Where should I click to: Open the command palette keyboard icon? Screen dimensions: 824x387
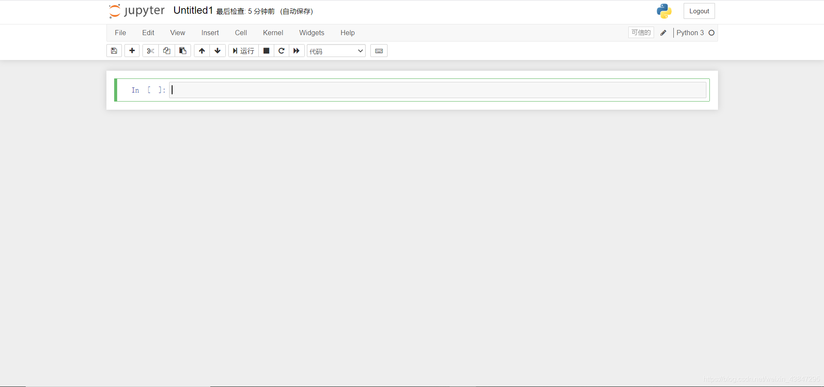coord(379,51)
